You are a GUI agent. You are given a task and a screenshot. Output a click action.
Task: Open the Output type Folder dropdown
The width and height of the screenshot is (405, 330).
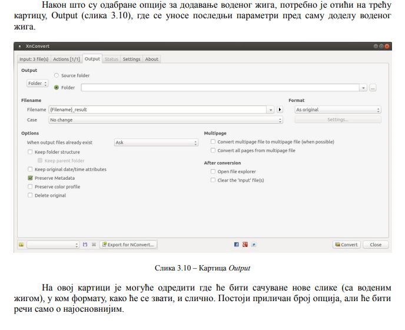38,83
